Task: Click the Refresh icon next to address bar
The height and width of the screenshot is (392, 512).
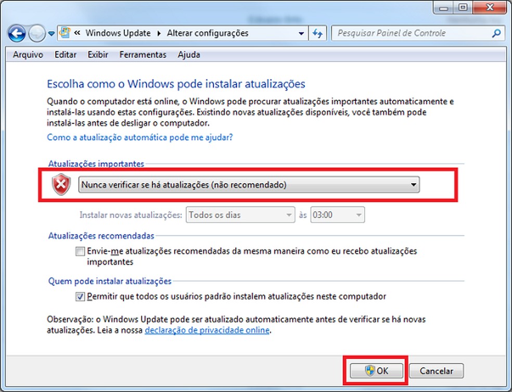Action: (318, 33)
